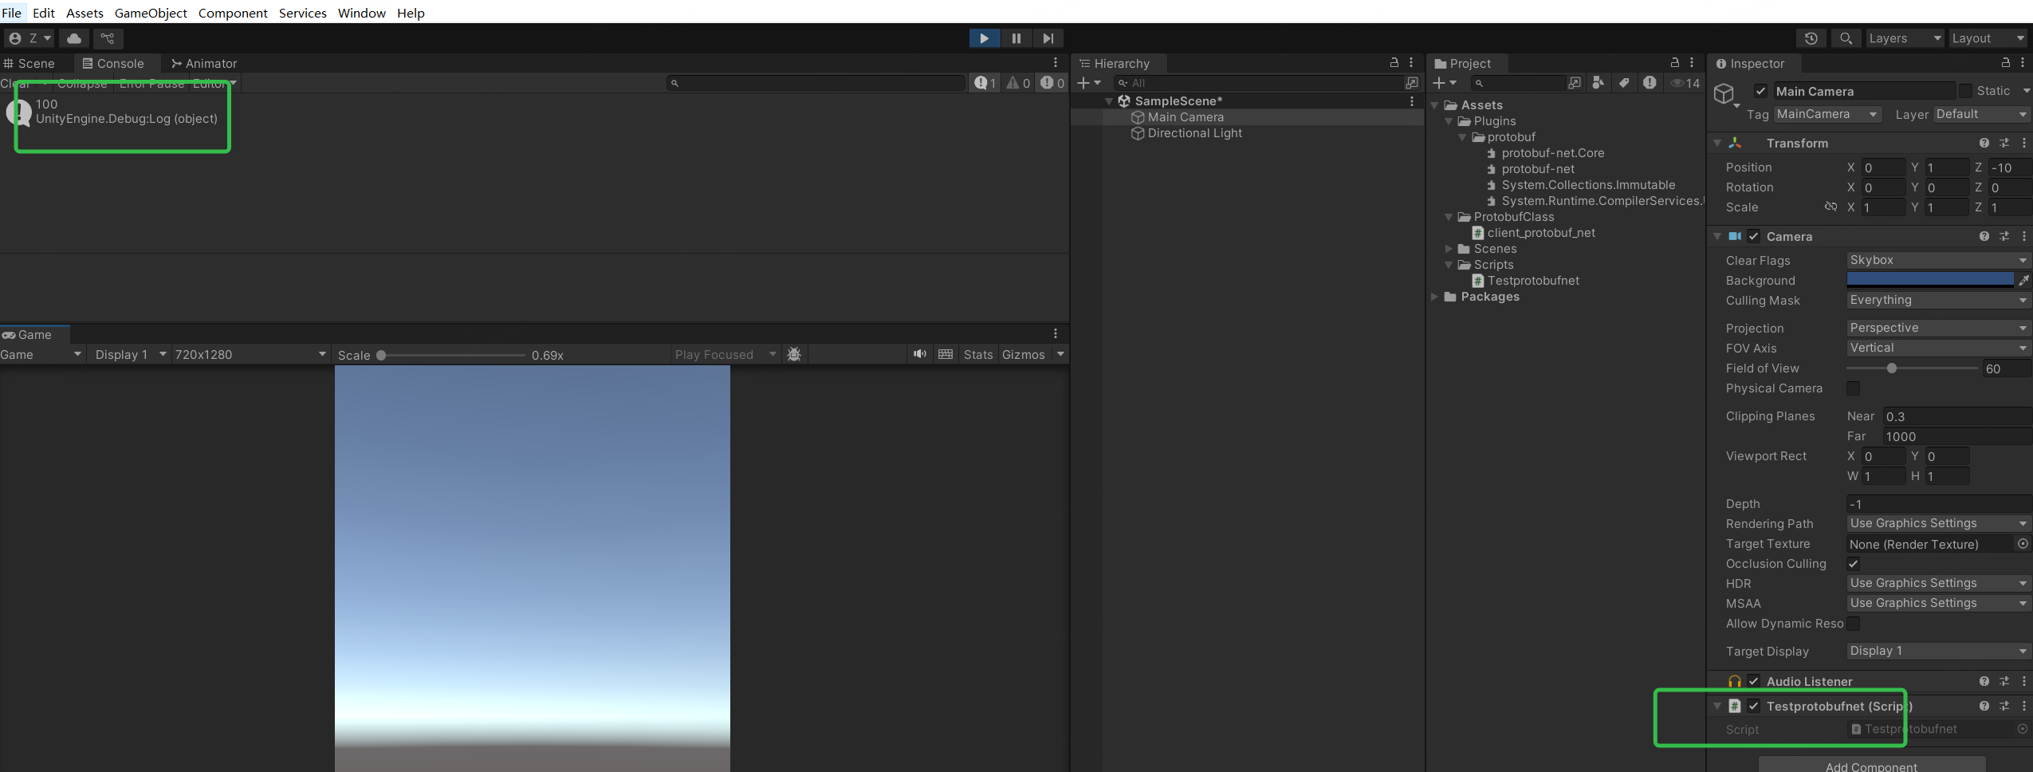
Task: Uncheck Occlusion Culling on the camera
Action: [1854, 564]
